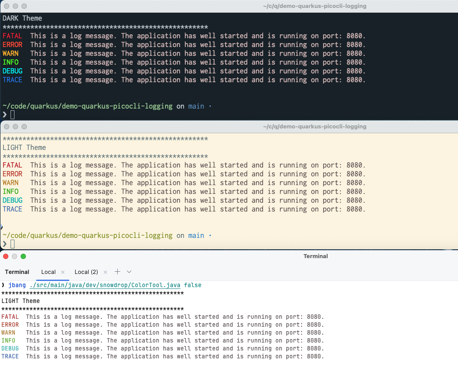This screenshot has height=372, width=458.
Task: Zoom the dark theme terminal window
Action: 24,6
